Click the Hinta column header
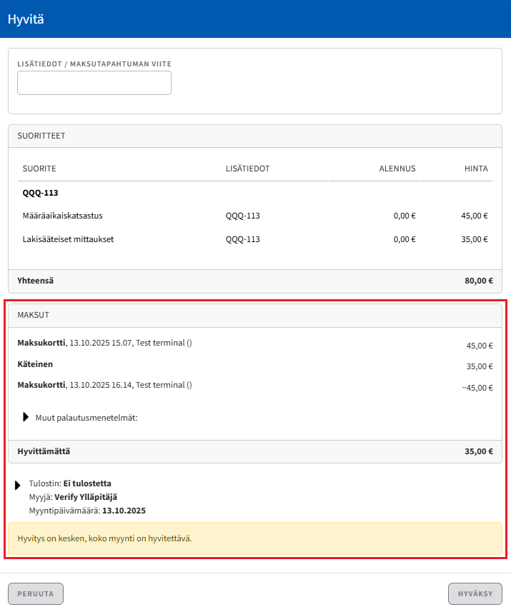The height and width of the screenshot is (612, 511). [x=476, y=169]
